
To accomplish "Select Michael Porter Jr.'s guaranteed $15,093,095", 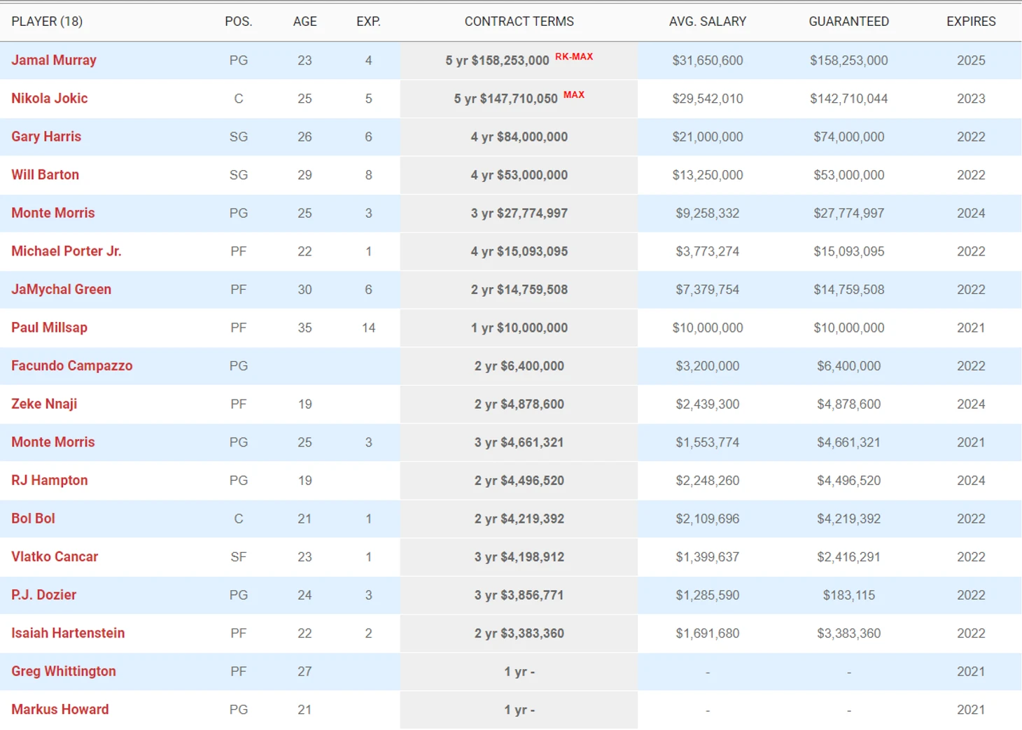I will click(849, 251).
